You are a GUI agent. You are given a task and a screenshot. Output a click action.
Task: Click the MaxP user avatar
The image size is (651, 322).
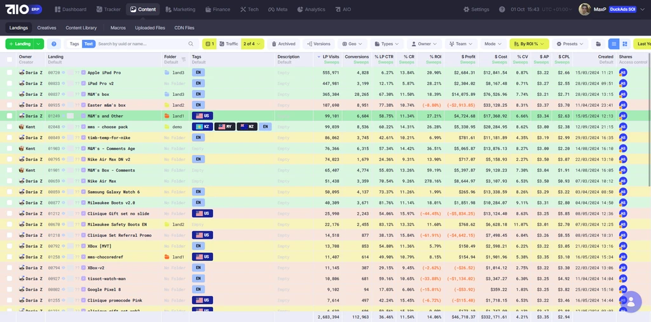pyautogui.click(x=585, y=9)
